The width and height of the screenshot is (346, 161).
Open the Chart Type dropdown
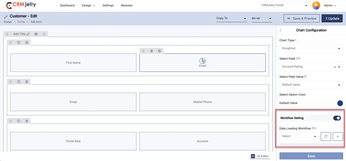(311, 48)
